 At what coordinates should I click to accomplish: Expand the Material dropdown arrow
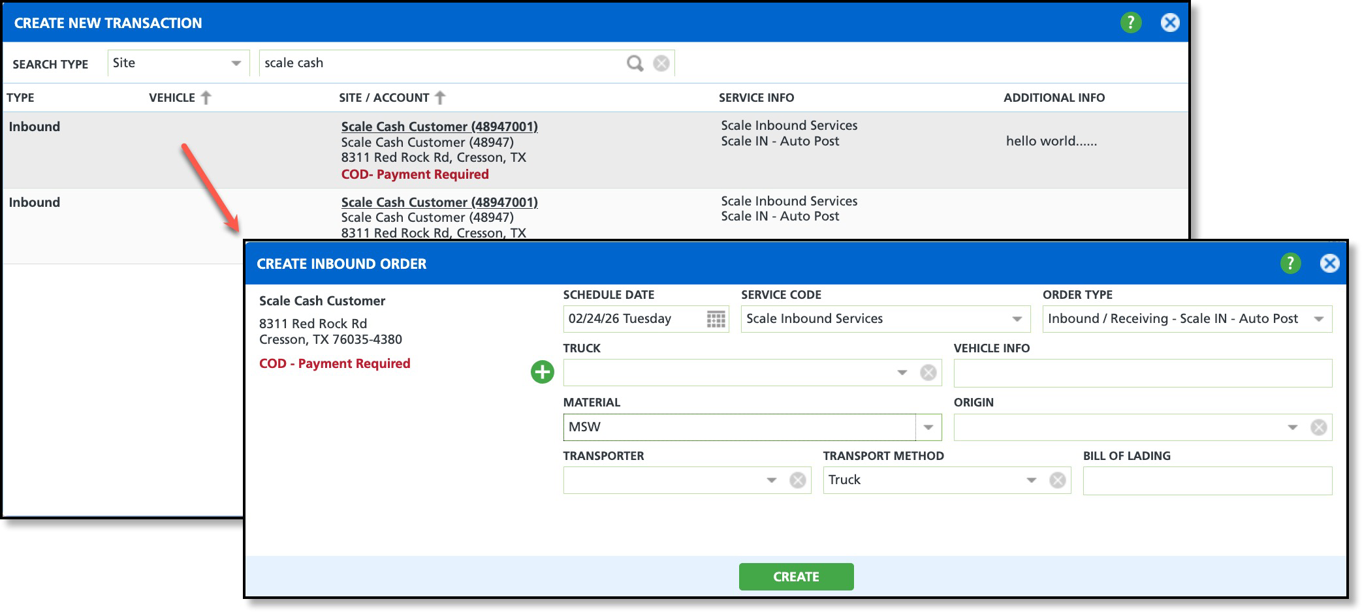[928, 427]
